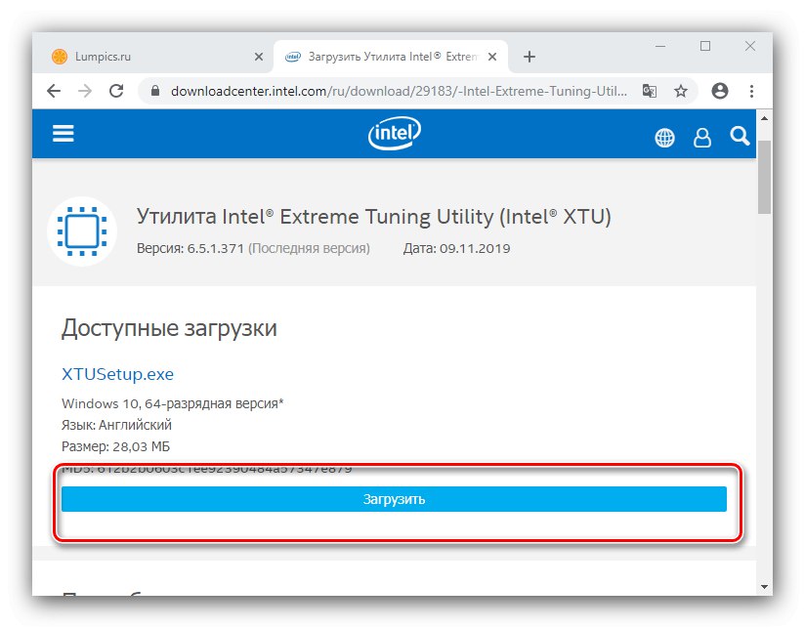Open the Intel user account icon
The image size is (805, 628).
pyautogui.click(x=702, y=138)
